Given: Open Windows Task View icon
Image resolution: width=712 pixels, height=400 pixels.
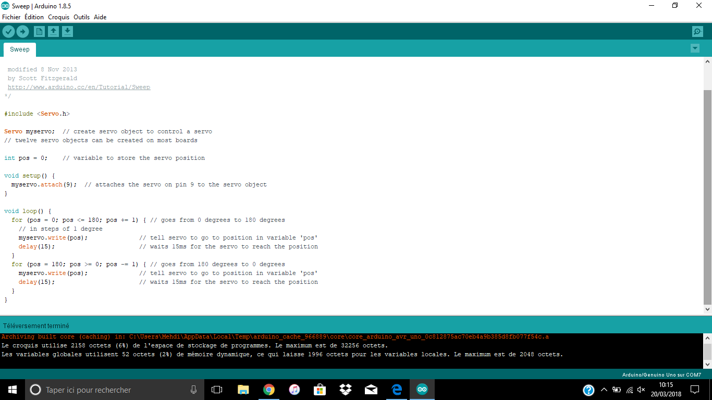Looking at the screenshot, I should [217, 390].
